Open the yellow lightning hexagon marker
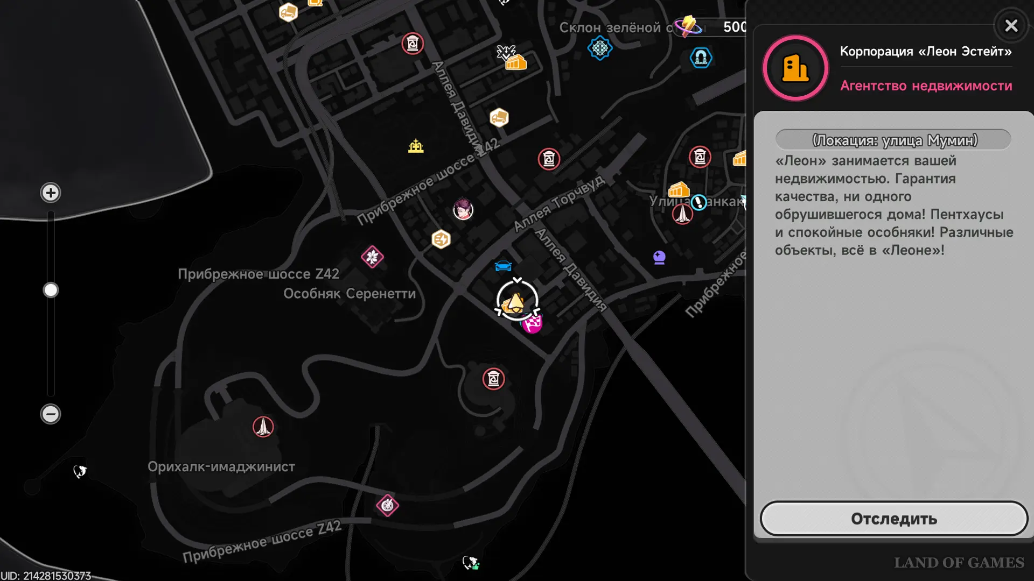1034x581 pixels. coord(441,239)
